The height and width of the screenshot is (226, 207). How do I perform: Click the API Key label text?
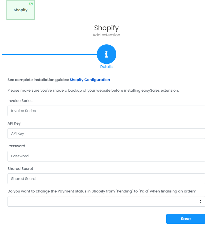tap(14, 123)
